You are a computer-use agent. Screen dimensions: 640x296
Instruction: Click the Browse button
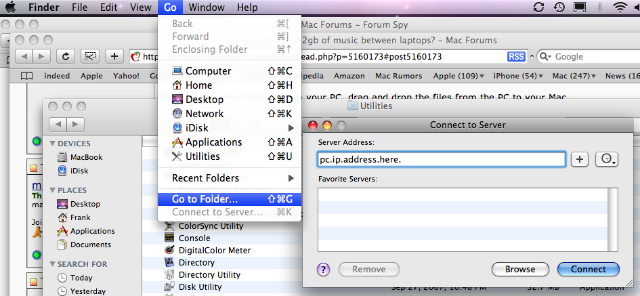coord(519,269)
